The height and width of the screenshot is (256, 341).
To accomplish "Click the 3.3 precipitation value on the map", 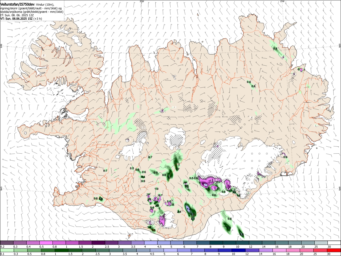I will coord(169,178).
